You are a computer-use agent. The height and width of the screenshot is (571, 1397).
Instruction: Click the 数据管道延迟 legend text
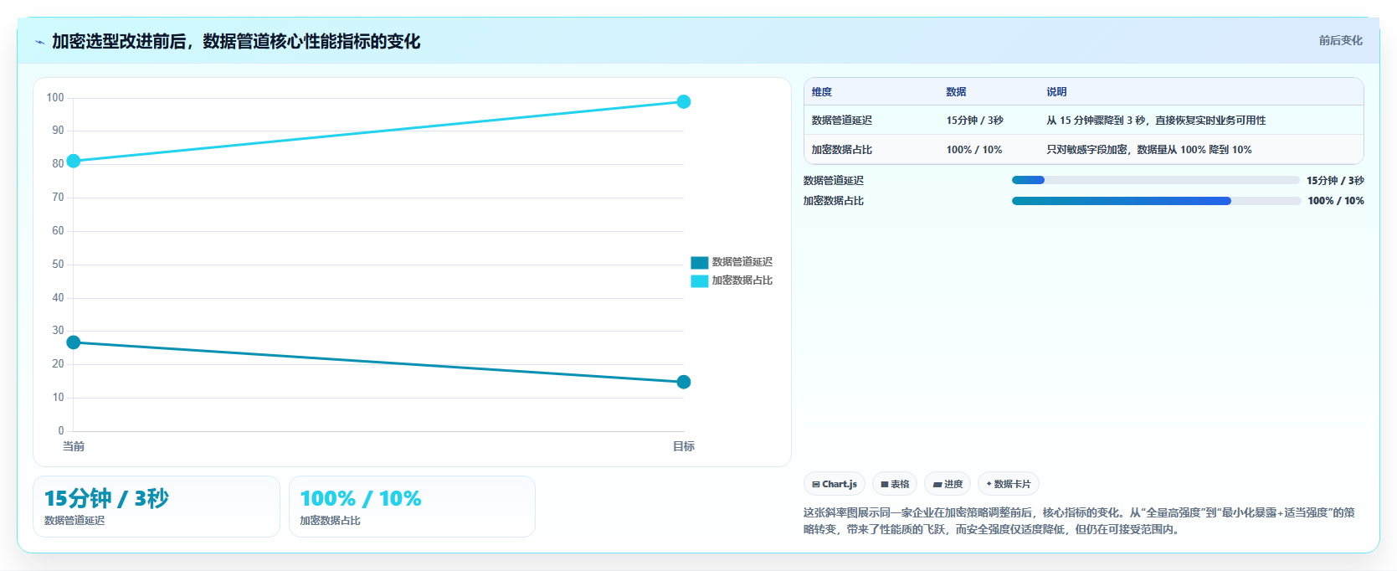(x=742, y=262)
